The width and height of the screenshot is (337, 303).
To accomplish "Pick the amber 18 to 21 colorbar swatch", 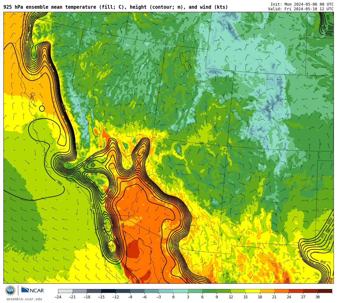I will [267, 291].
